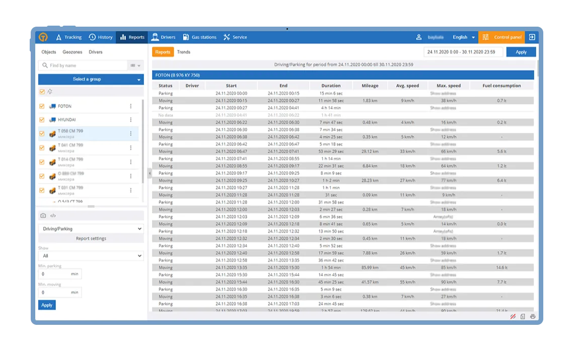
Task: Click the print icon at bottom right
Action: click(x=533, y=316)
